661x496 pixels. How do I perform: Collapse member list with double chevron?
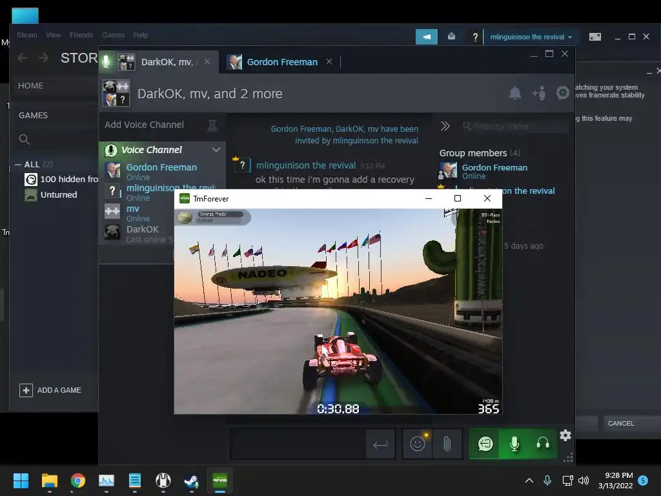click(x=445, y=126)
